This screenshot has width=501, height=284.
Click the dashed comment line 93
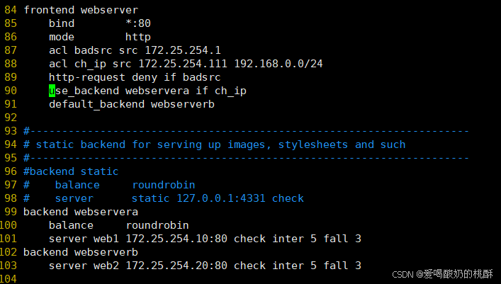point(247,131)
